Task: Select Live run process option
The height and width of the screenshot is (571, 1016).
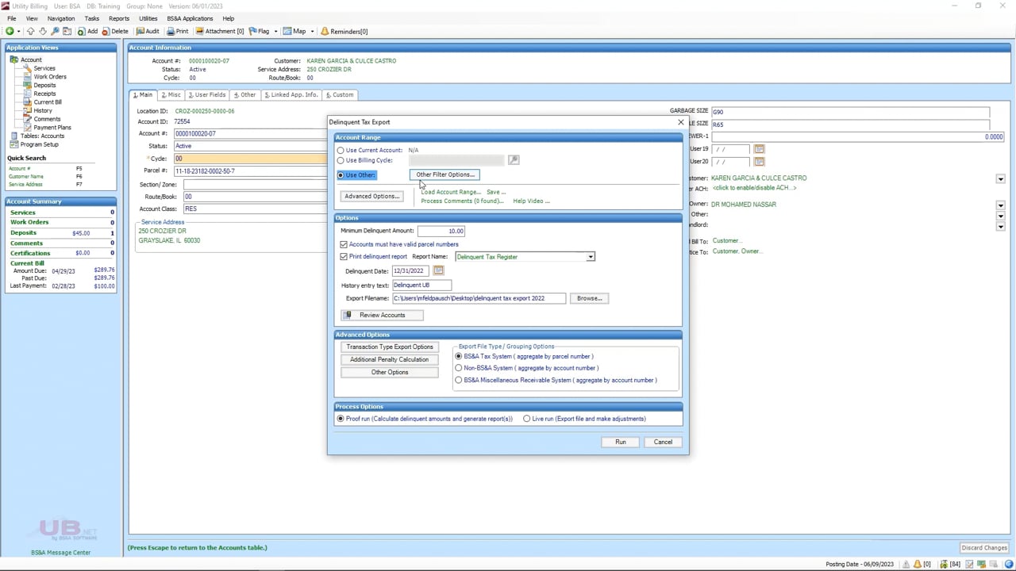Action: 527,419
